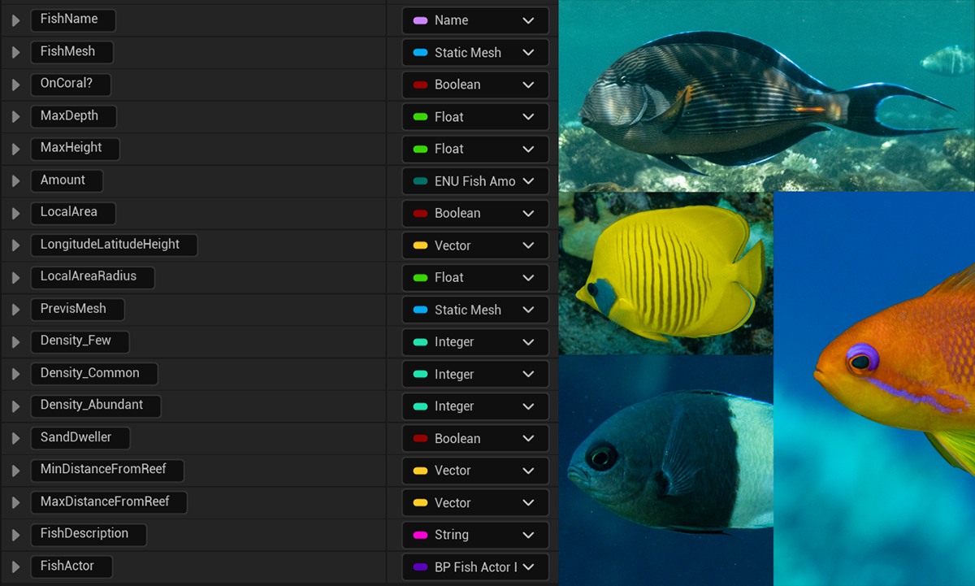Edit the MaxHeight variable name field
This screenshot has width=975, height=586.
pos(76,148)
